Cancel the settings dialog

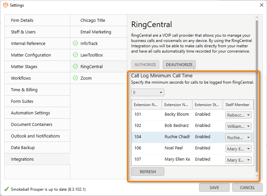click(247, 187)
